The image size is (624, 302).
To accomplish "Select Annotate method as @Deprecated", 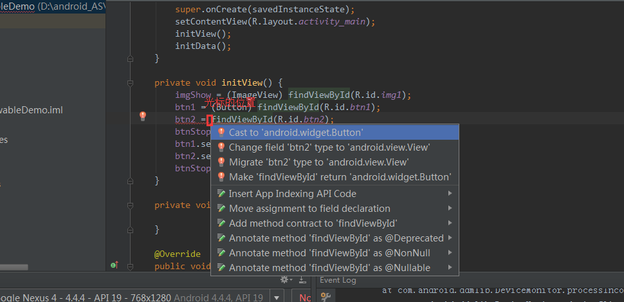I will (x=336, y=238).
